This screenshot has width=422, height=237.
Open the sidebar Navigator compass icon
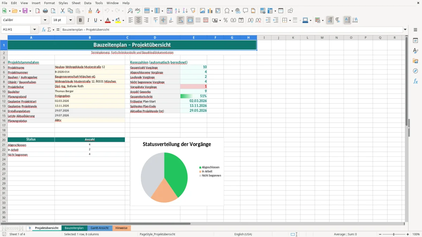tap(415, 71)
